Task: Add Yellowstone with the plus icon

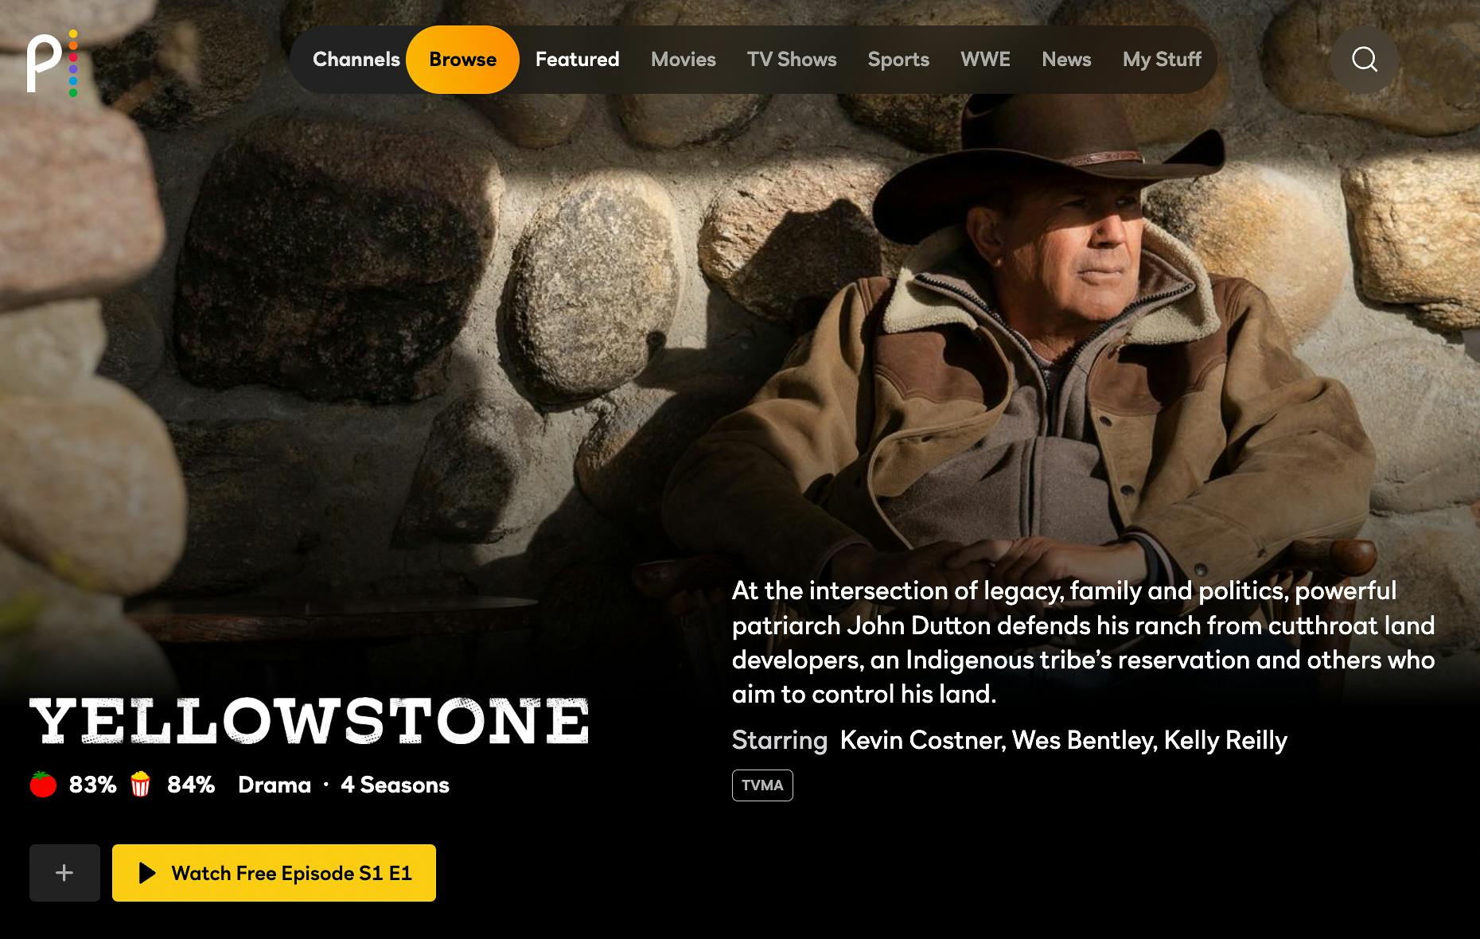Action: (x=64, y=873)
